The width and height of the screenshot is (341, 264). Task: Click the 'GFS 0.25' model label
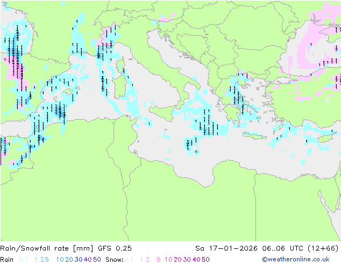tap(115, 248)
